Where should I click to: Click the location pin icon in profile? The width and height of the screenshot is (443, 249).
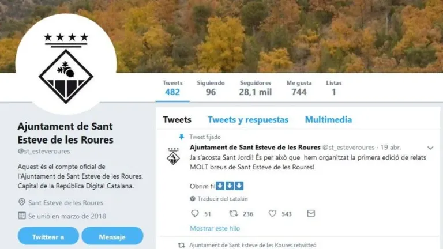click(22, 202)
